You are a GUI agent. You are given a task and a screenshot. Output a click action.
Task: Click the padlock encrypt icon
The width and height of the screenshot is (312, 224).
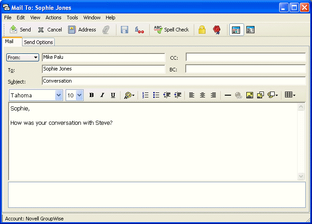click(202, 30)
